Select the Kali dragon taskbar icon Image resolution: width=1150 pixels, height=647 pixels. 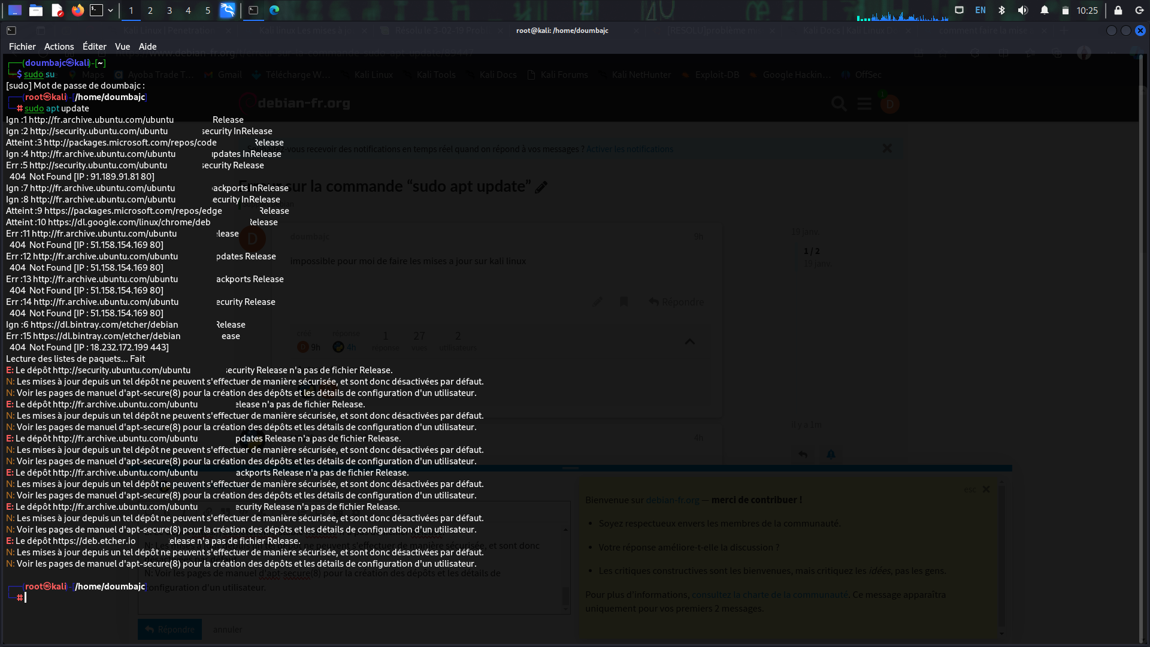[x=228, y=10]
